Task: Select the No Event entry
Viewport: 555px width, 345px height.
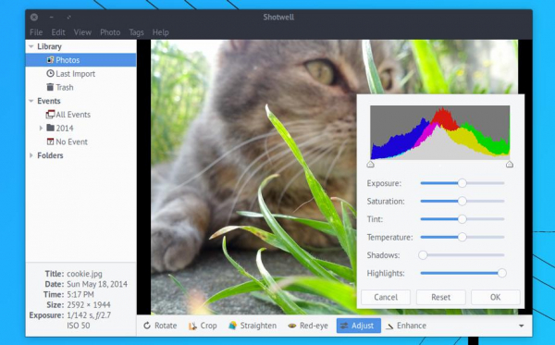Action: click(x=67, y=142)
